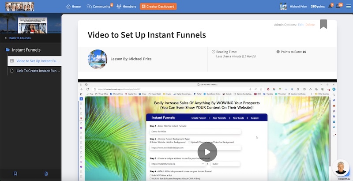Click Logout in the video preview
Viewport: 353px width, 181px height.
point(255,118)
